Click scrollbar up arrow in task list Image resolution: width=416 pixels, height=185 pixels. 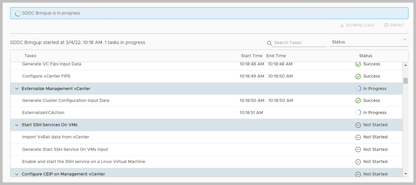pos(405,65)
